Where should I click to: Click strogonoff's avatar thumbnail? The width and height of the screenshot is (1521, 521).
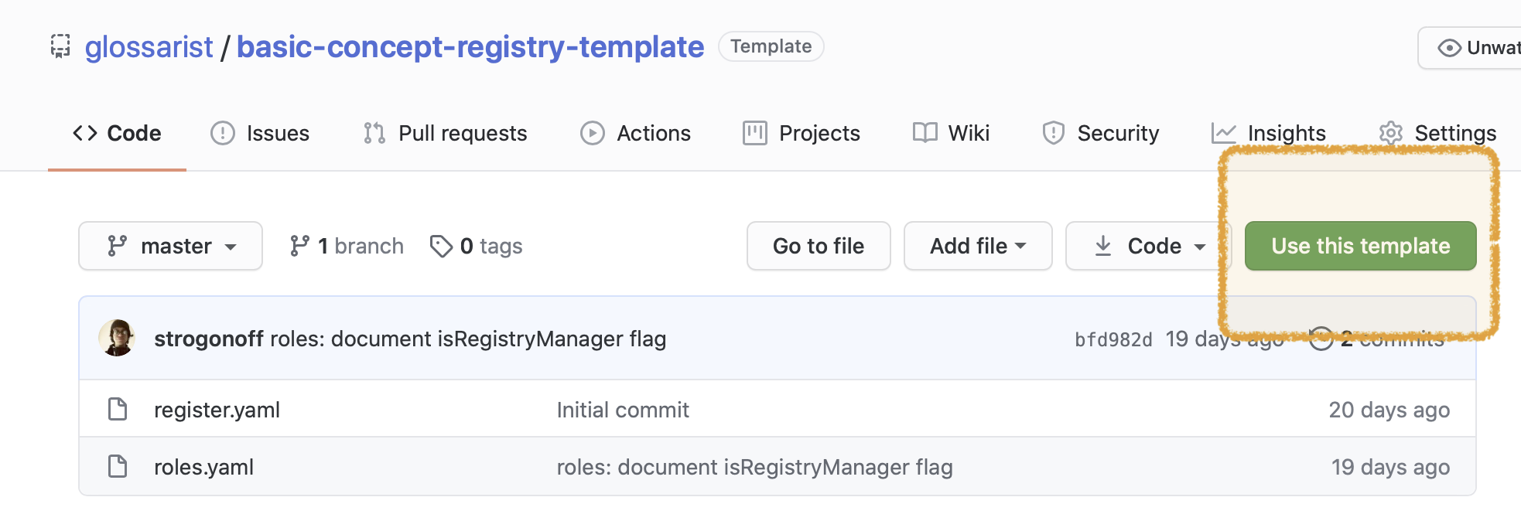click(x=117, y=338)
